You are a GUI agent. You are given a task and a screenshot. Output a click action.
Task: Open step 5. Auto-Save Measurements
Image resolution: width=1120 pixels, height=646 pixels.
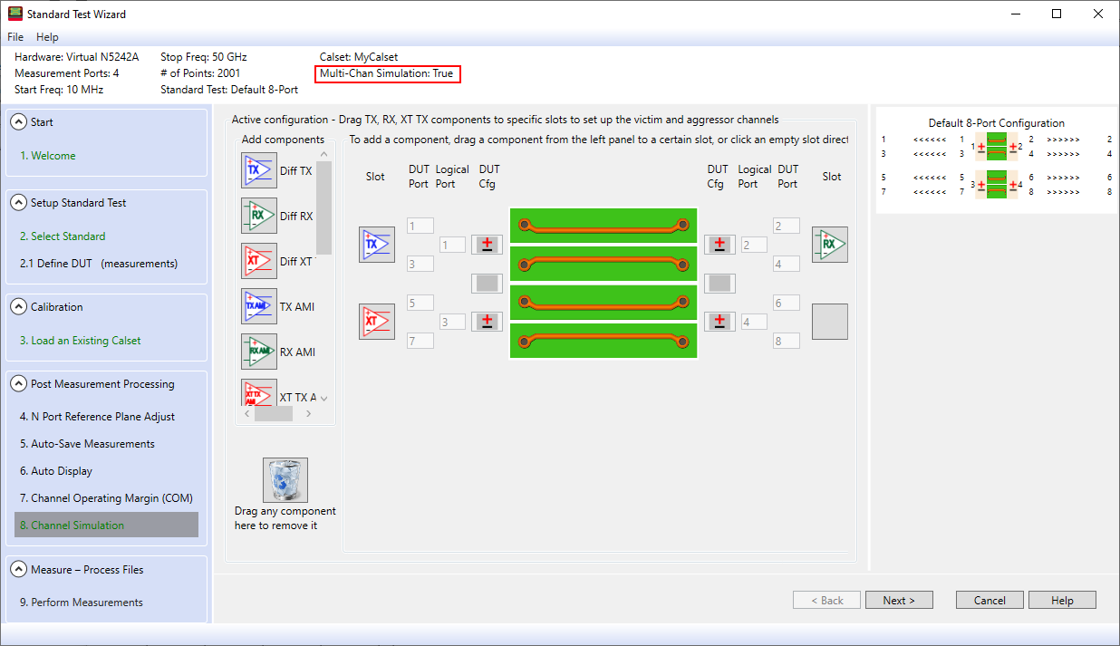87,444
